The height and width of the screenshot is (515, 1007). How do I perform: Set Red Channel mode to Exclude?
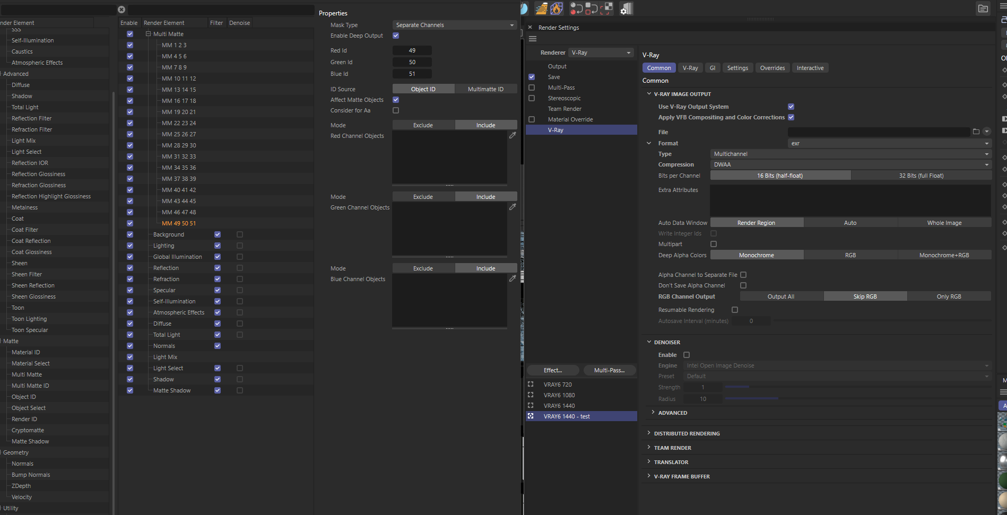[x=423, y=125]
